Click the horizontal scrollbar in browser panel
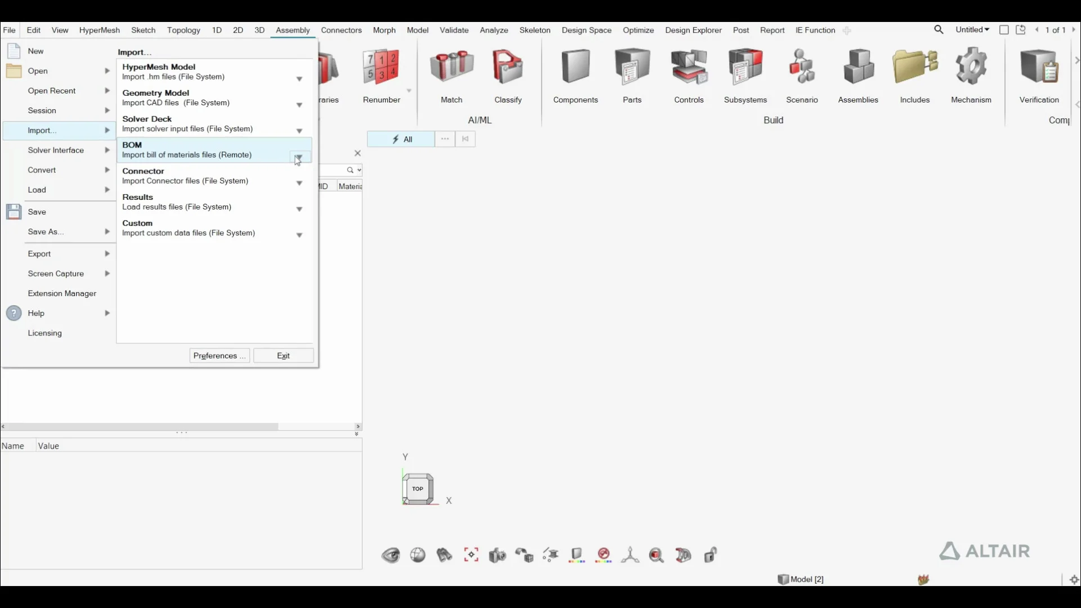 (141, 427)
